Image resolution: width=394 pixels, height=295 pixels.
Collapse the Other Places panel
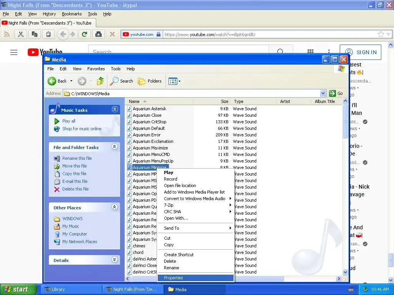click(115, 207)
